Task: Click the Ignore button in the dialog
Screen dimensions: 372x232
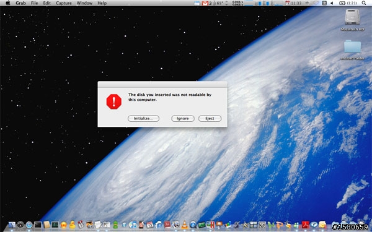Action: point(183,118)
